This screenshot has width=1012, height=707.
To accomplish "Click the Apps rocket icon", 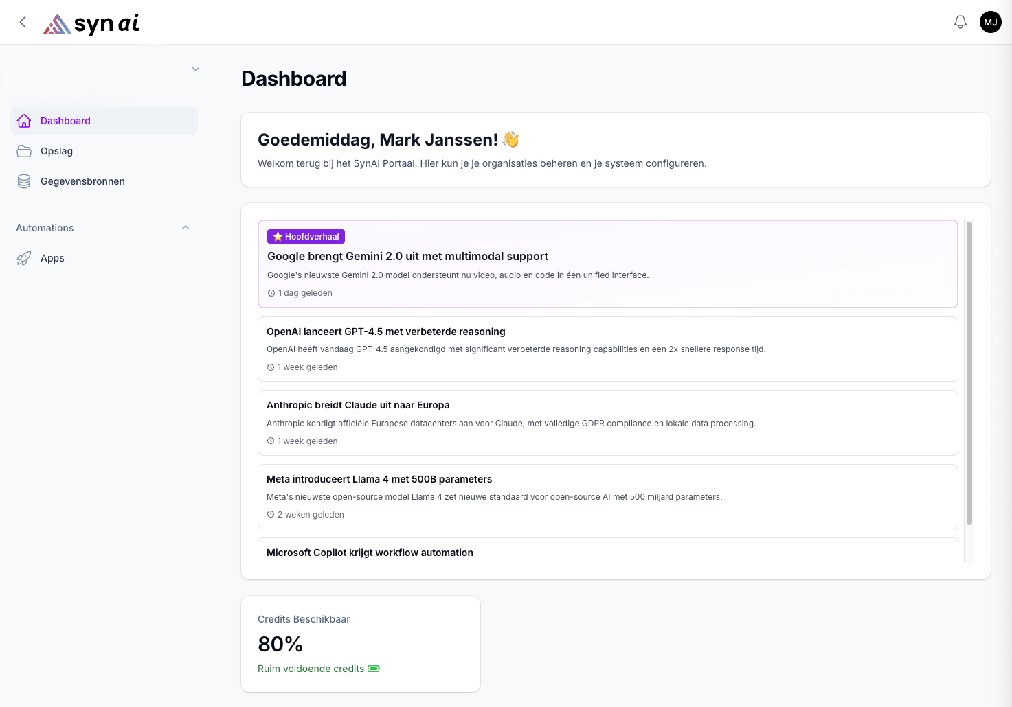I will (24, 258).
